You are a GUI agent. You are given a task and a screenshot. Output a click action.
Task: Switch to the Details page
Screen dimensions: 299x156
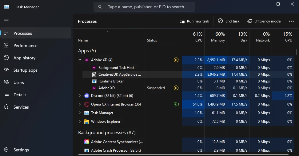(x=36, y=95)
